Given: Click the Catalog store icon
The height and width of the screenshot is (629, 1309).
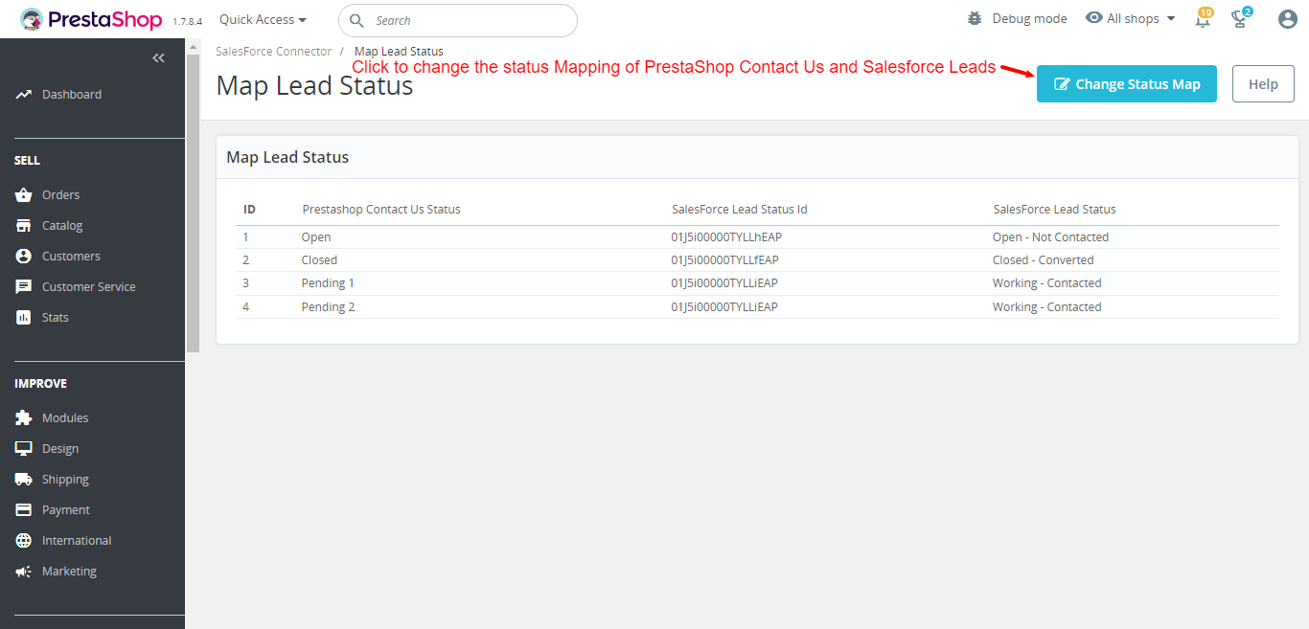Looking at the screenshot, I should click(24, 226).
